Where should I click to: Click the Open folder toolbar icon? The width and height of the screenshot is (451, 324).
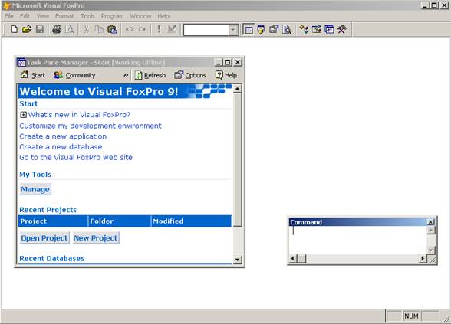click(x=27, y=29)
